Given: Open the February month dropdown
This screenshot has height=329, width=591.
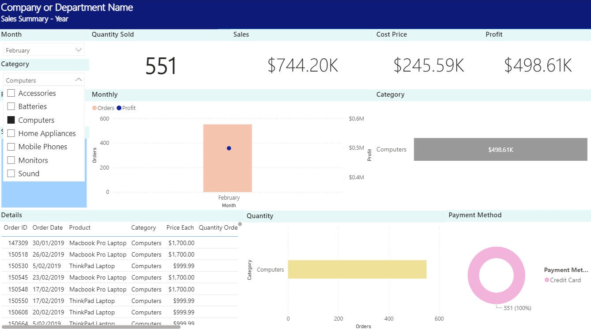Looking at the screenshot, I should tap(79, 49).
